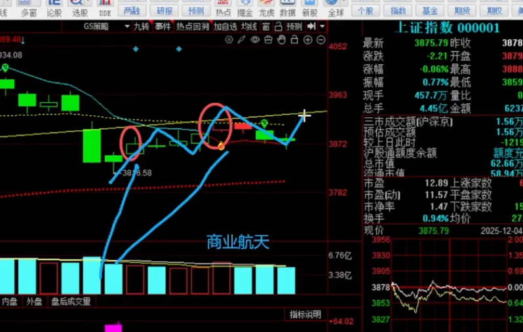The image size is (523, 332).
Task: Click the 事件 events button
Action: [163, 26]
